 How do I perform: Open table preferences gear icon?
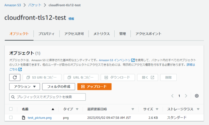[x=197, y=96]
